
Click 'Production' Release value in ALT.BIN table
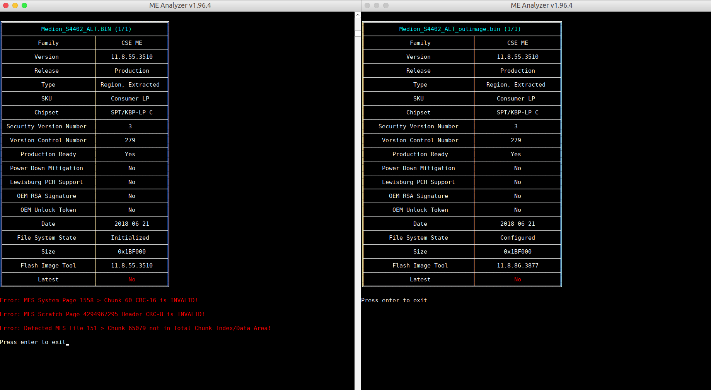tap(132, 71)
